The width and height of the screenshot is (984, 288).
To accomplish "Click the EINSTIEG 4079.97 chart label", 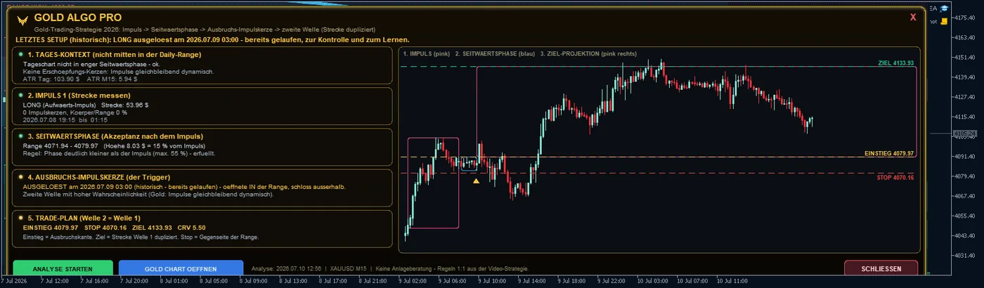I will (x=889, y=153).
